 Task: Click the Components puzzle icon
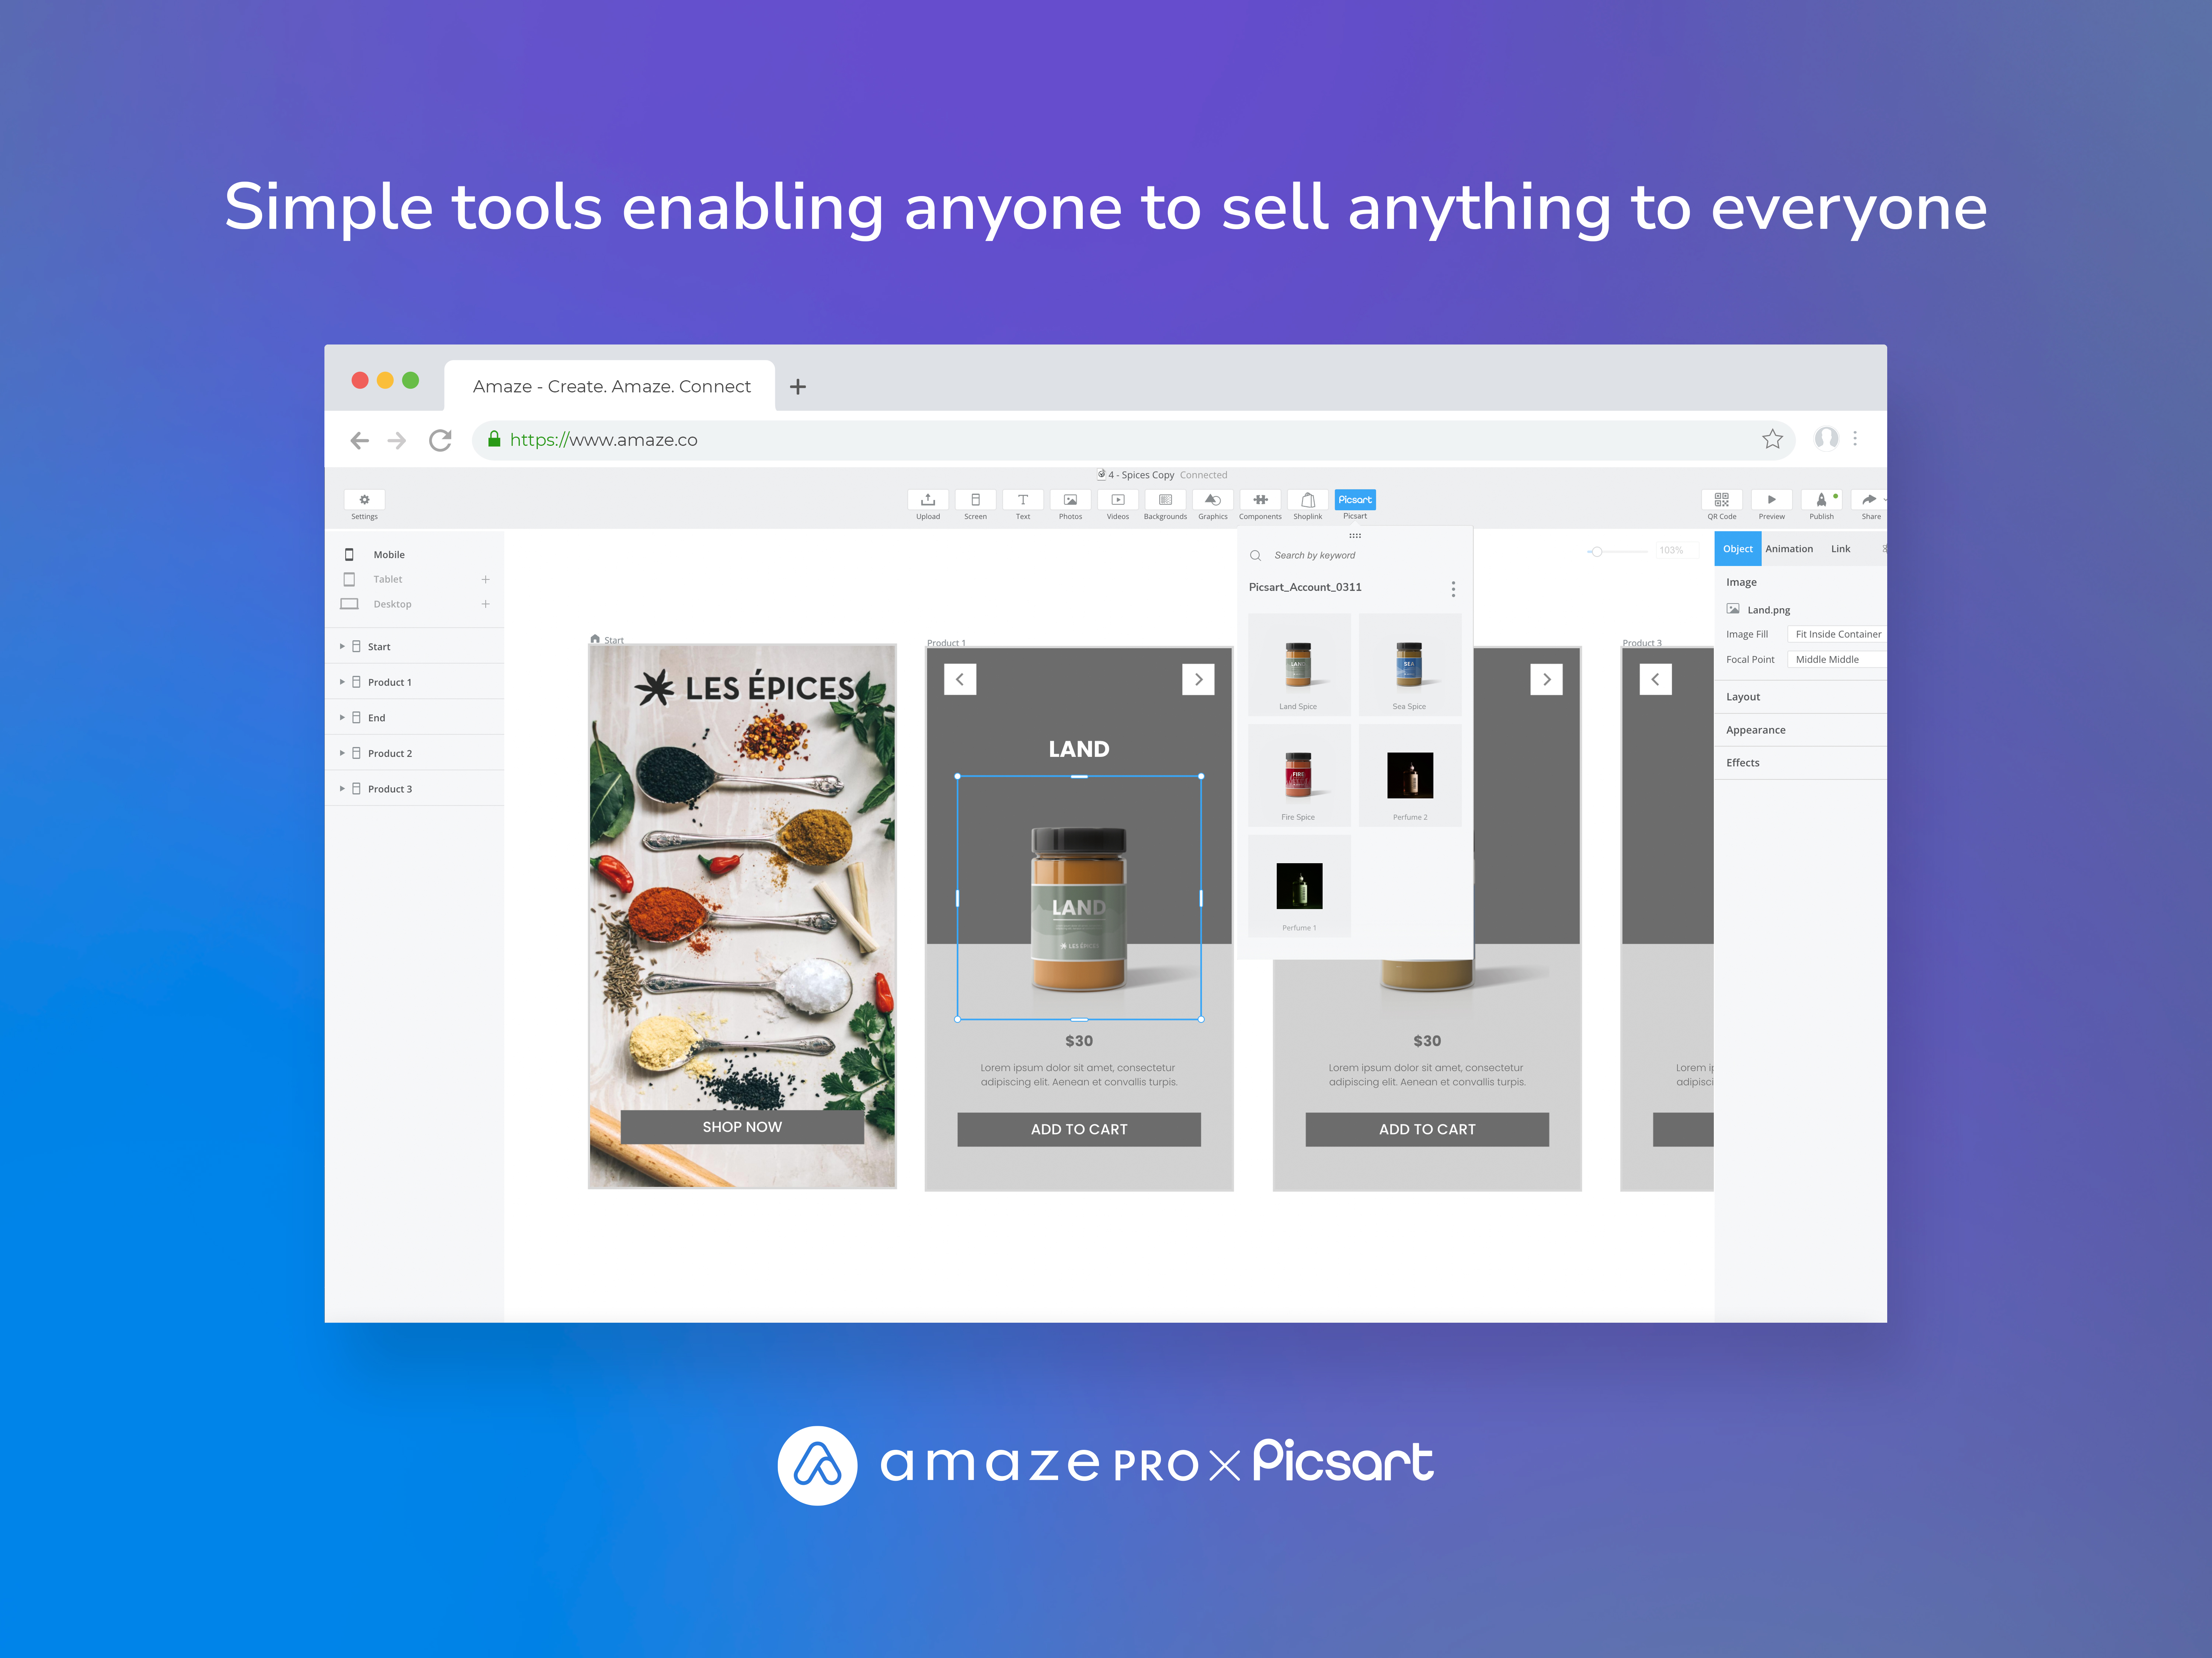coord(1260,500)
